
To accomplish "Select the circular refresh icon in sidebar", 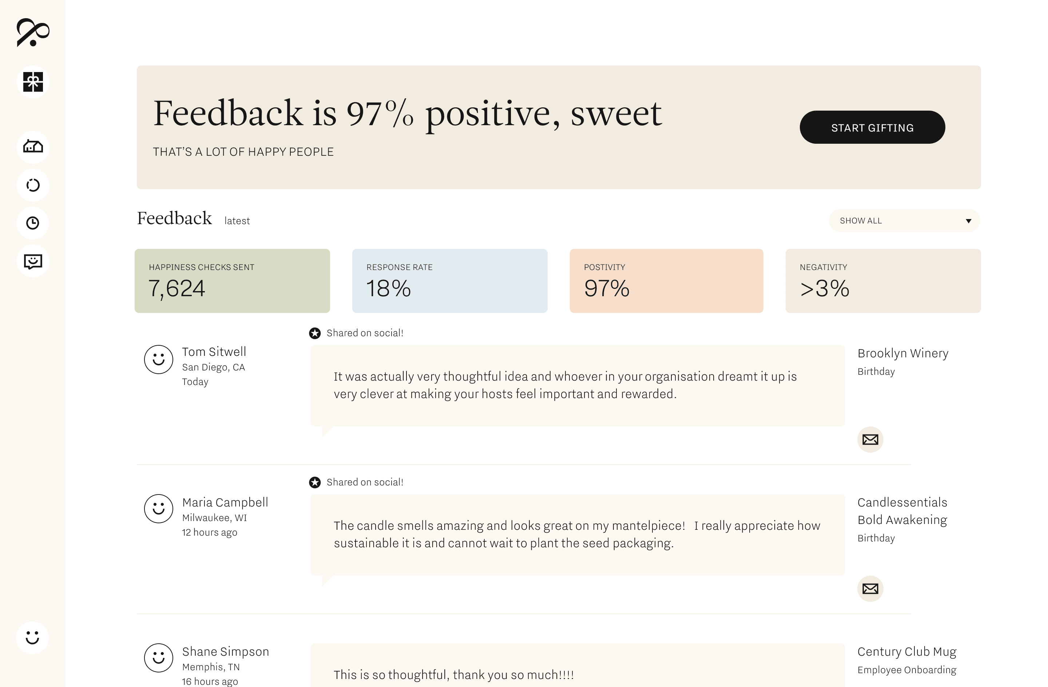I will pyautogui.click(x=33, y=185).
